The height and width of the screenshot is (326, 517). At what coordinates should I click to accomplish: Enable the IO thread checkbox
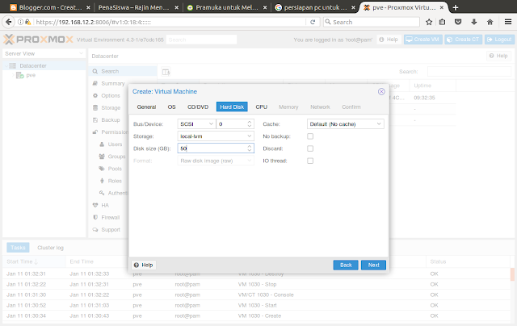pyautogui.click(x=310, y=161)
